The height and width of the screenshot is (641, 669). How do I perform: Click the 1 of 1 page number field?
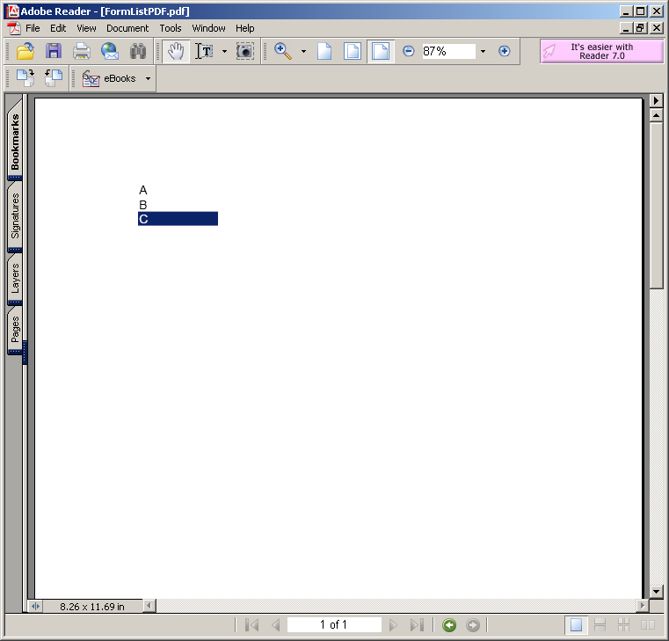pyautogui.click(x=334, y=625)
